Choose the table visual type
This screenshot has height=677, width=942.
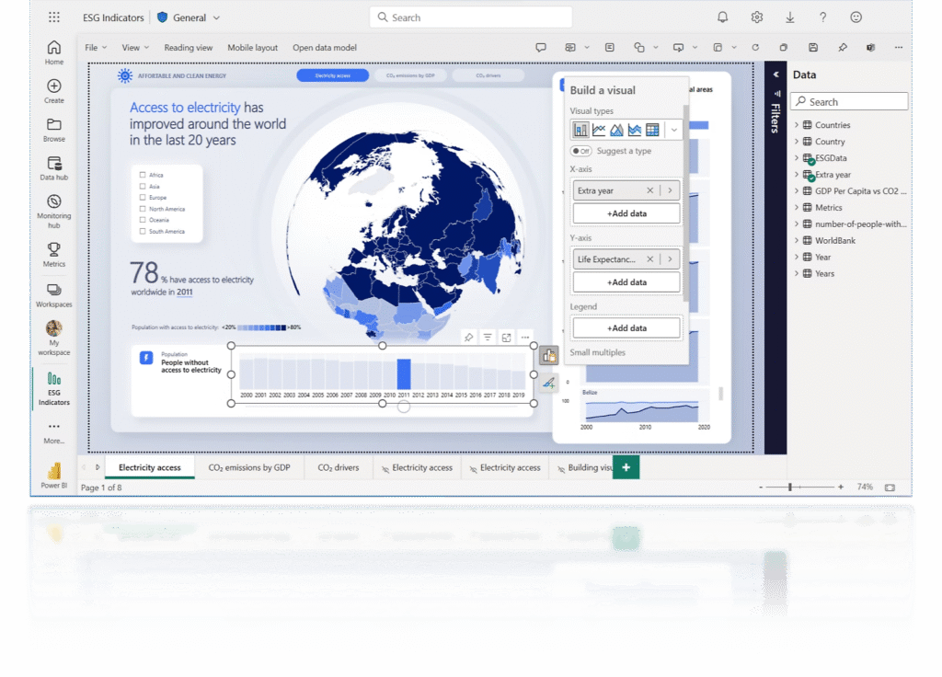(652, 130)
